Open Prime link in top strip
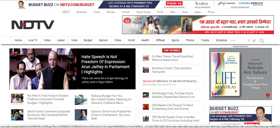280x128 pixels. point(211,12)
